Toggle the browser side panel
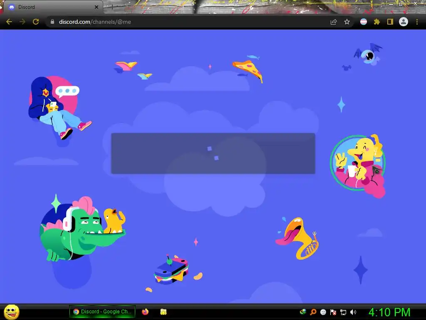Image resolution: width=426 pixels, height=320 pixels. (x=390, y=22)
